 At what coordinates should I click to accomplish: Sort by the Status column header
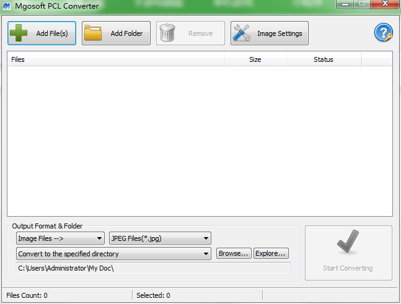click(x=324, y=59)
